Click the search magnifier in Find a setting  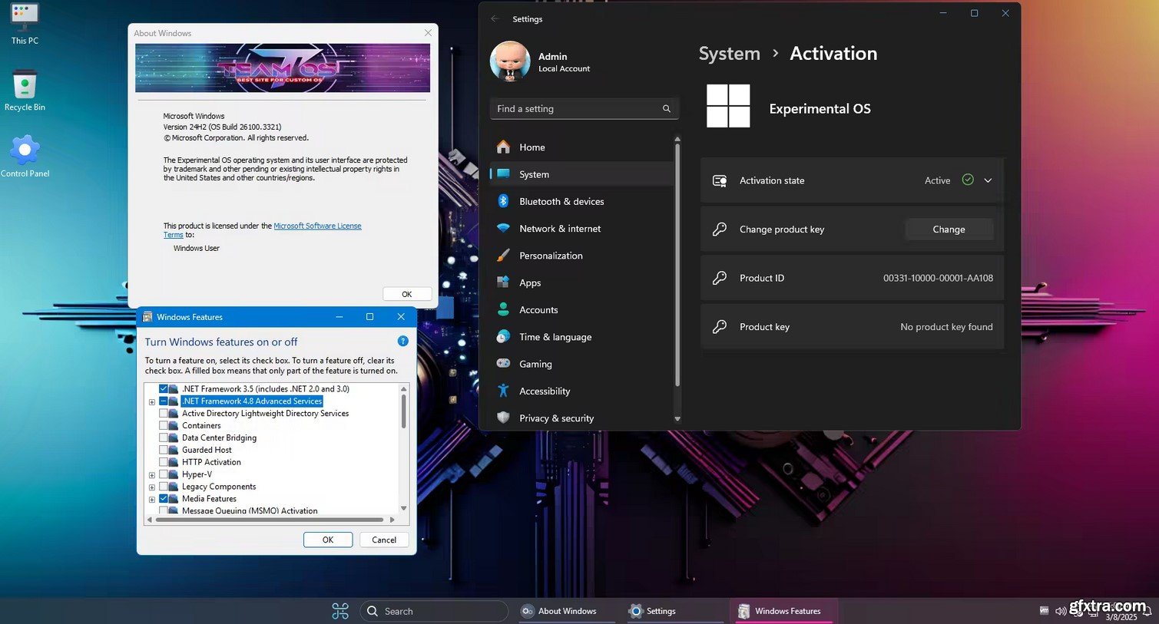click(x=666, y=109)
